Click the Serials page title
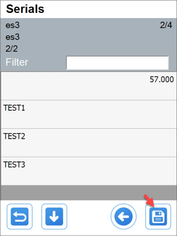The image size is (177, 236). tap(25, 9)
